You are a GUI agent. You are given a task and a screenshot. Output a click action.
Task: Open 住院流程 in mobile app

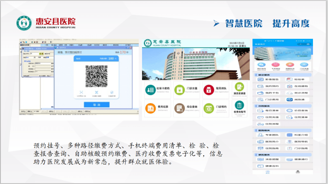pyautogui.click(x=268, y=124)
